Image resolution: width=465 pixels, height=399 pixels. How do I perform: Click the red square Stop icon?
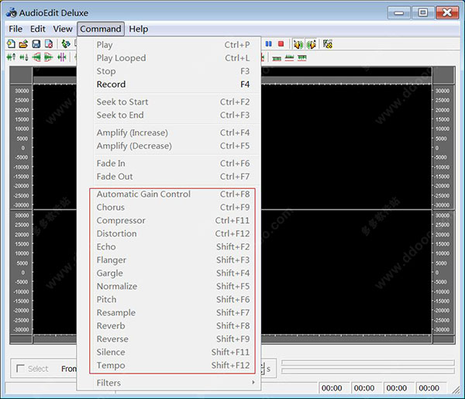point(281,44)
